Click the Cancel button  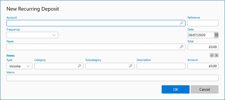click(x=205, y=89)
